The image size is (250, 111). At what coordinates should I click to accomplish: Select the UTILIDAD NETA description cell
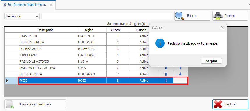(48, 74)
